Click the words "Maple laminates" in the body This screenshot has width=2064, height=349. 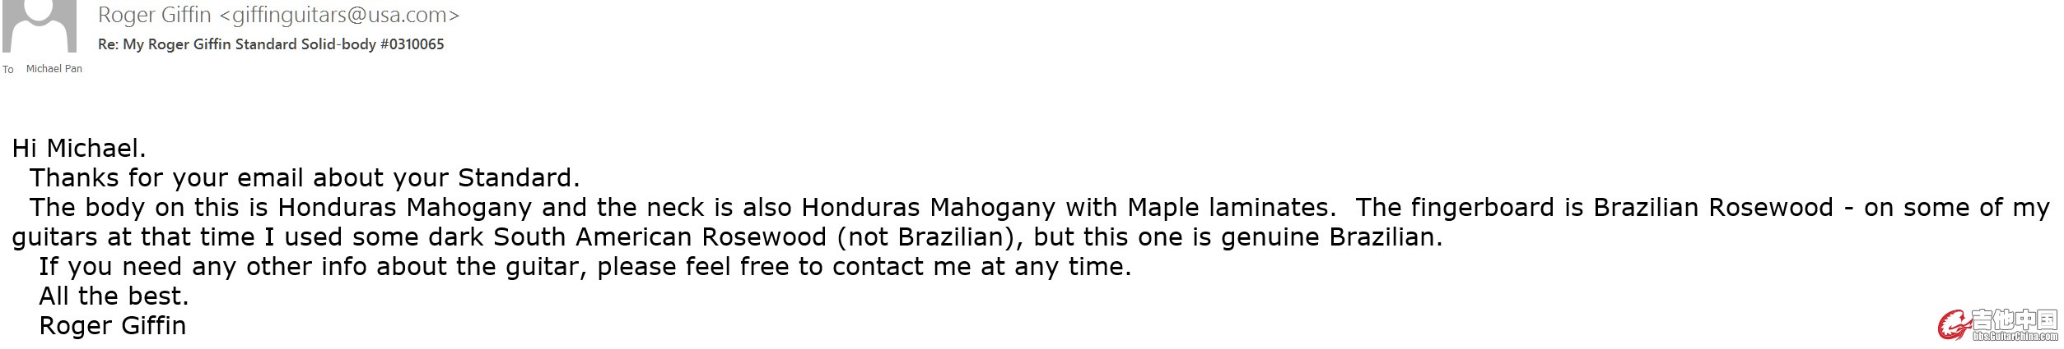[1230, 208]
